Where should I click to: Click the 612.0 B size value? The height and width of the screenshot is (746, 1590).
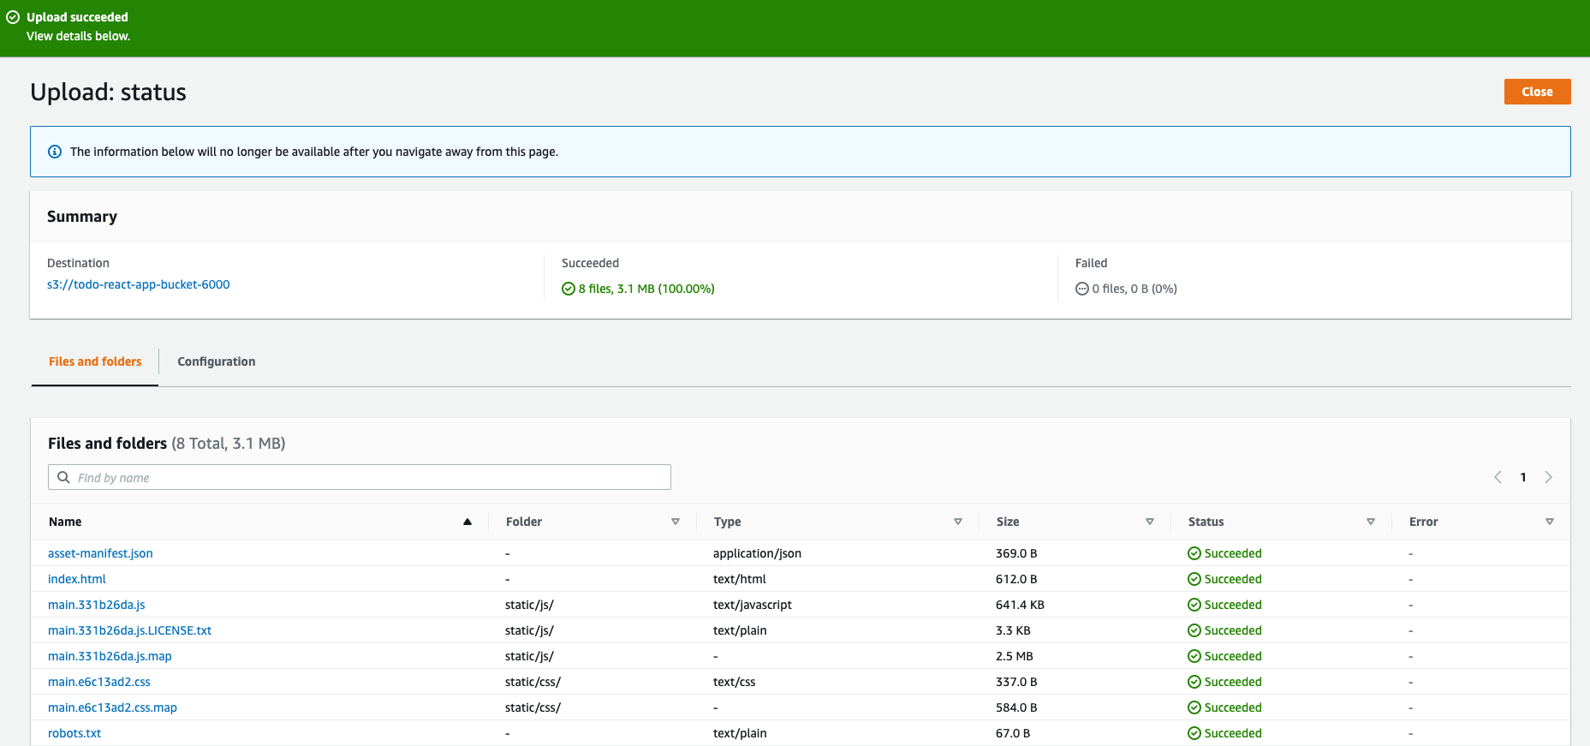coord(1016,579)
